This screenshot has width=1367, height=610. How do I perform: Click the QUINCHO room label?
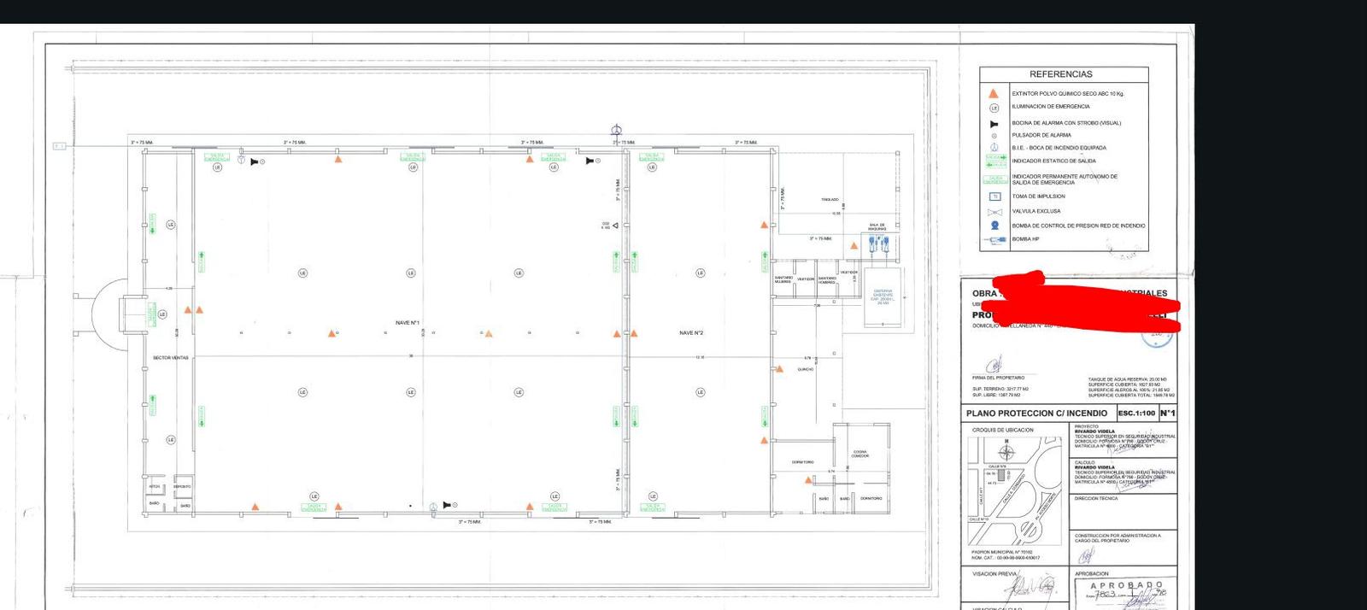805,370
